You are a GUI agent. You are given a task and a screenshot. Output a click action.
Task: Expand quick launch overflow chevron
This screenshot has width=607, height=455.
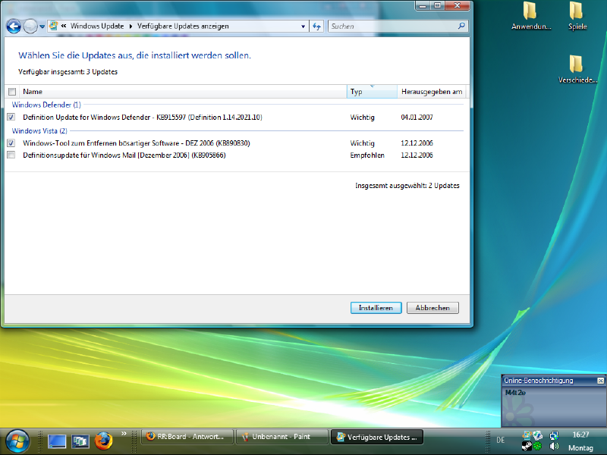click(124, 433)
